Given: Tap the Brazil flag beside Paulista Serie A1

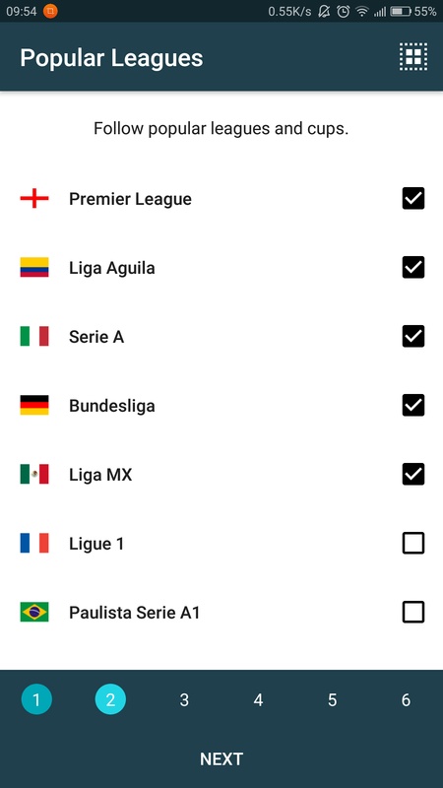Looking at the screenshot, I should click(x=34, y=612).
